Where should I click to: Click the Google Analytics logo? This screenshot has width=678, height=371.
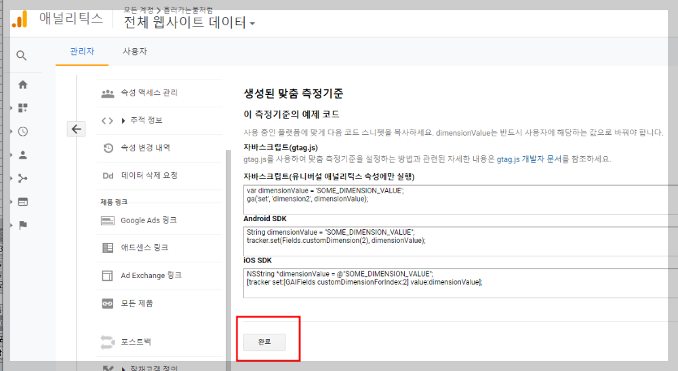[20, 20]
